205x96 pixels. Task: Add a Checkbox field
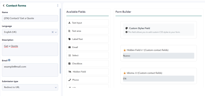click(87, 63)
